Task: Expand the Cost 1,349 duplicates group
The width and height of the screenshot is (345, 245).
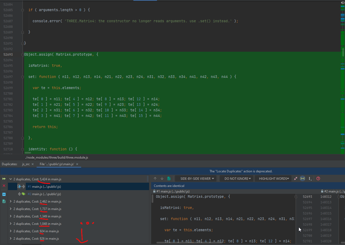Action: click(x=11, y=216)
